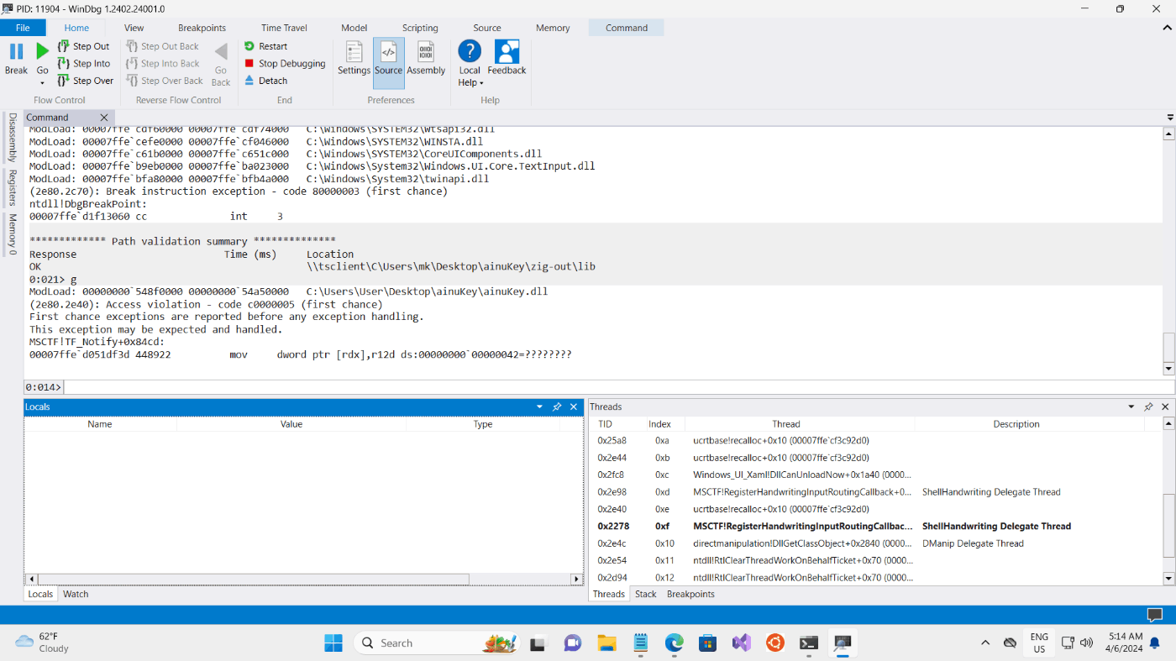The width and height of the screenshot is (1176, 661).
Task: Switch to the Command ribbon tab
Action: pos(627,28)
